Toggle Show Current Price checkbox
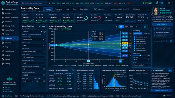175x98 pixels. (x=135, y=41)
